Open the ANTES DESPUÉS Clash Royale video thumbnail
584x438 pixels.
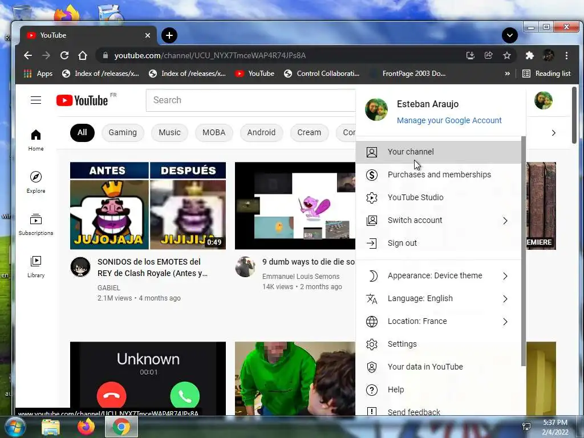coord(148,205)
